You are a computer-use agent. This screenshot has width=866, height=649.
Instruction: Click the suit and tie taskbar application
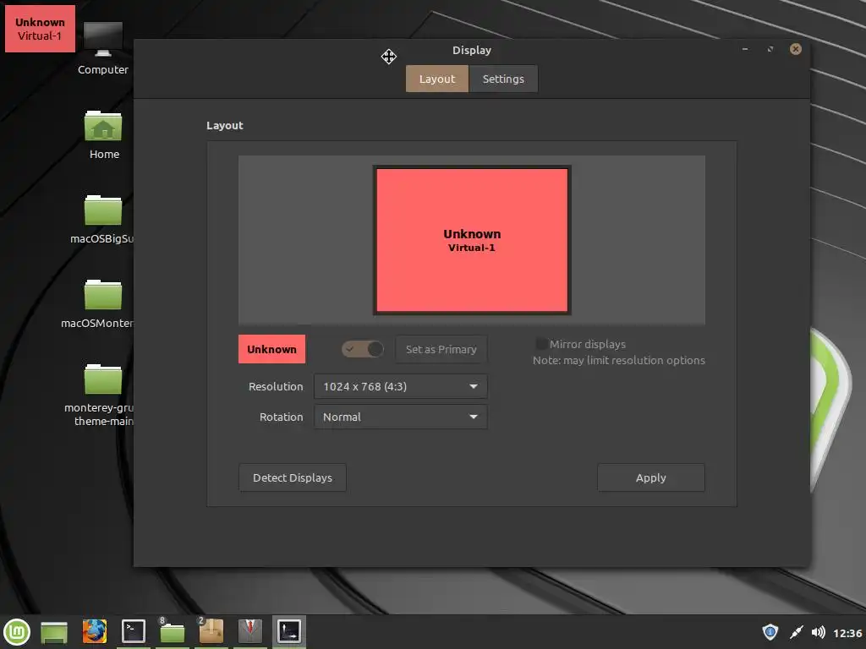point(250,632)
